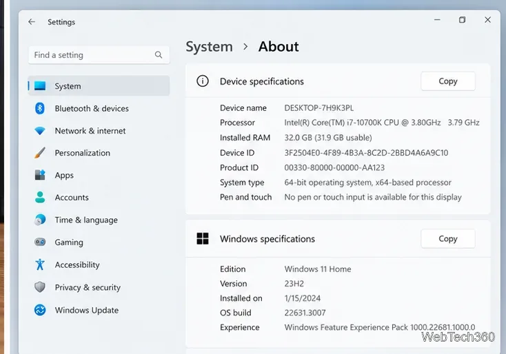Open Privacy & security label
This screenshot has height=354, width=506.
(88, 287)
